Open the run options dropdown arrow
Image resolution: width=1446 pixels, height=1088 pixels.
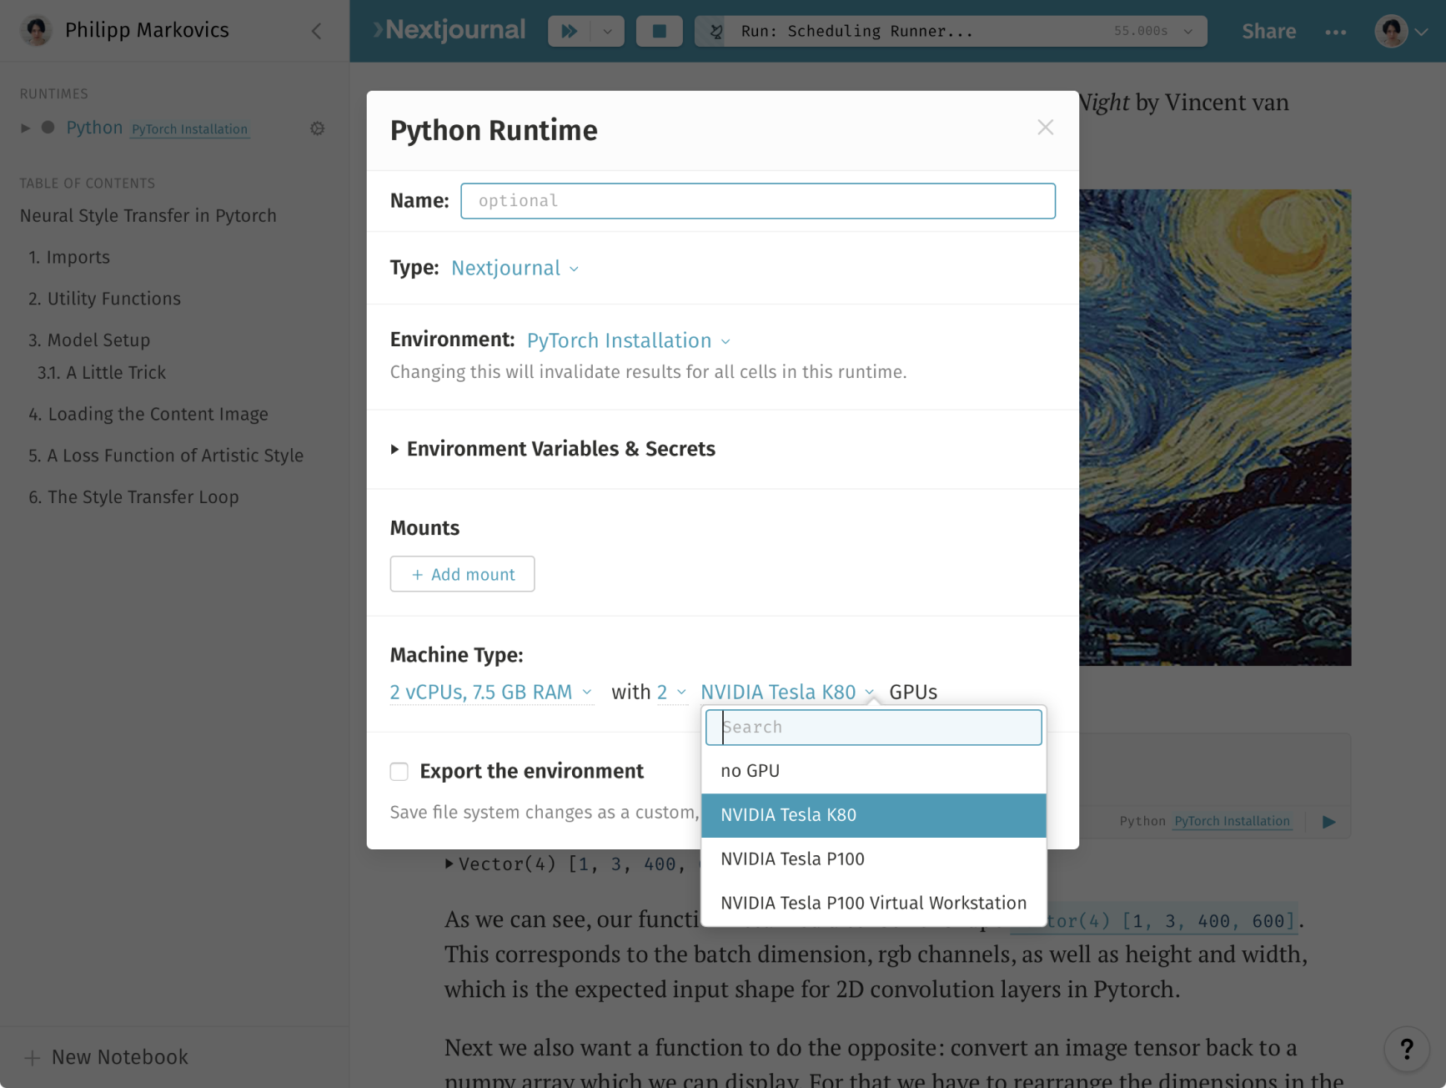point(607,31)
